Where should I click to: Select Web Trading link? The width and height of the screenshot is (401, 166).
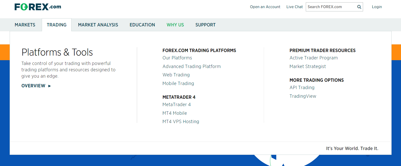click(176, 75)
